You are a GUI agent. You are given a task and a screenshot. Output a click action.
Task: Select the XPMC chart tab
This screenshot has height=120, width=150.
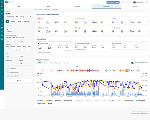(40, 63)
